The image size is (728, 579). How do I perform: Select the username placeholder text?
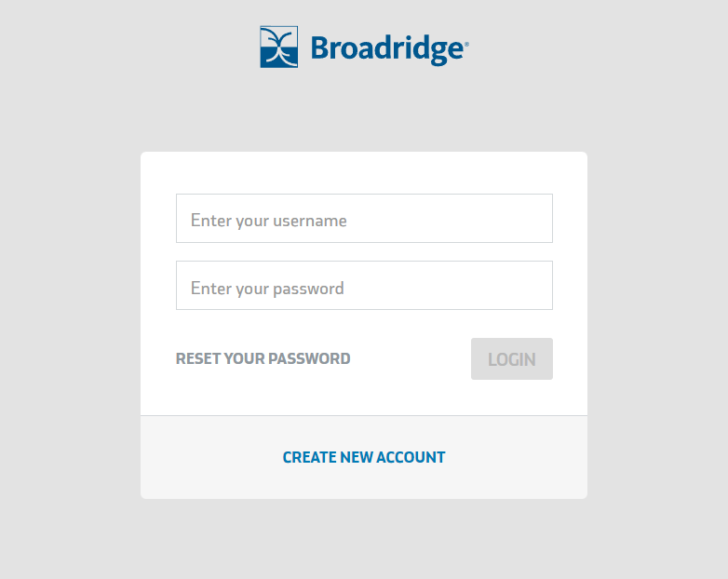[x=268, y=221]
